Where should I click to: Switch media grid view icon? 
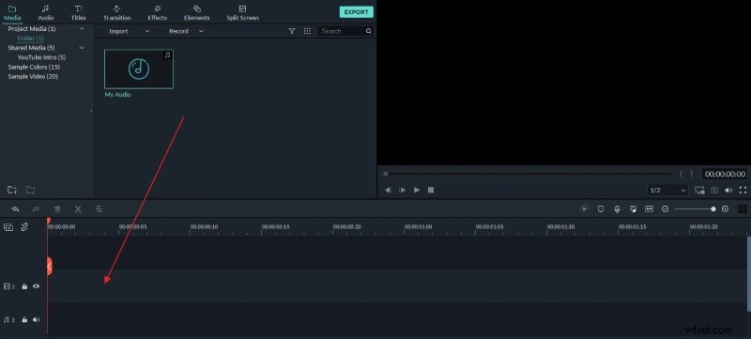pos(307,31)
